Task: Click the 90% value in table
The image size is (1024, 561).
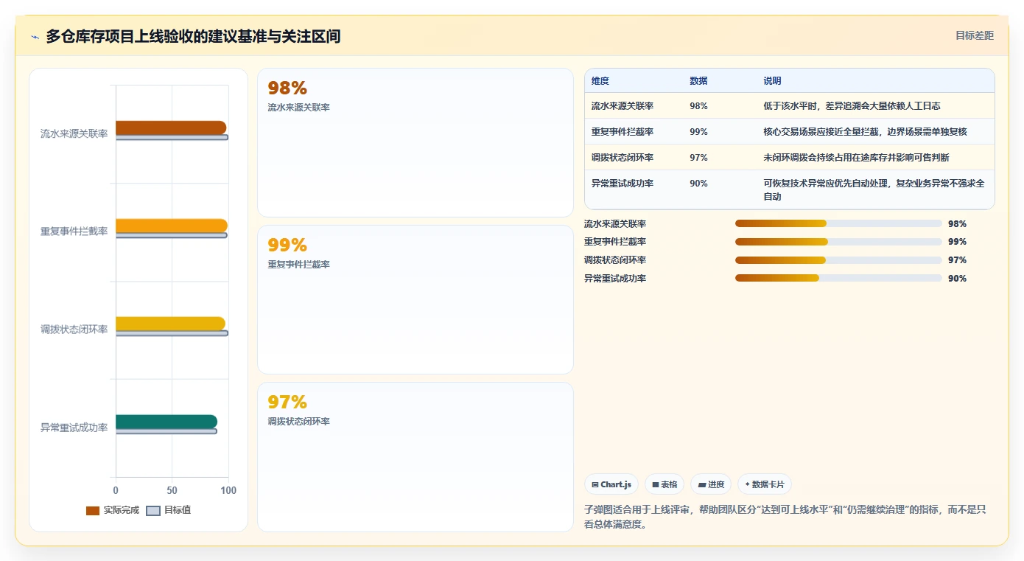Action: pyautogui.click(x=698, y=184)
